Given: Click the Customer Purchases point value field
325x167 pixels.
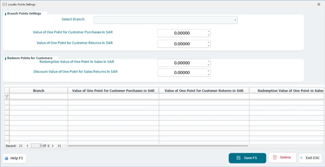Looking at the screenshot, I should 182,33.
